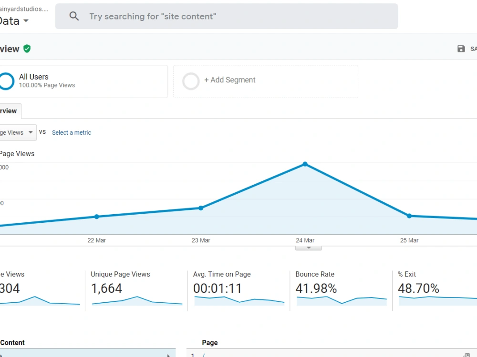Click + Add Segment
The width and height of the screenshot is (477, 357).
click(230, 80)
